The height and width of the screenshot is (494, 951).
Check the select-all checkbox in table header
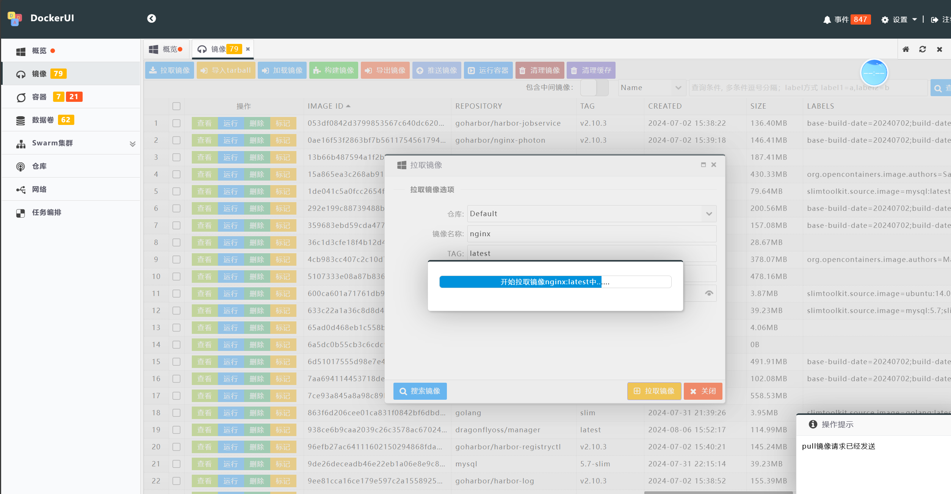click(x=176, y=106)
